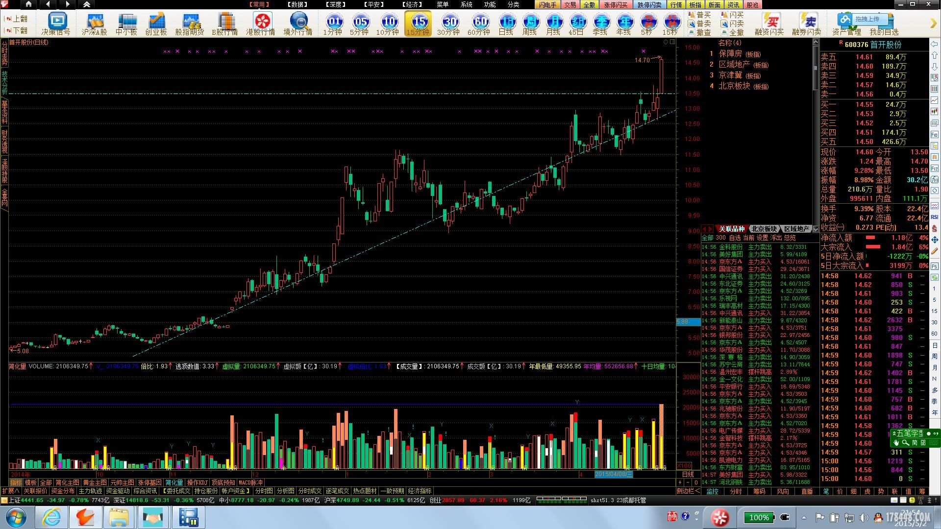This screenshot has width=941, height=529.
Task: Switch chart to 60分钟 period
Action: [479, 24]
